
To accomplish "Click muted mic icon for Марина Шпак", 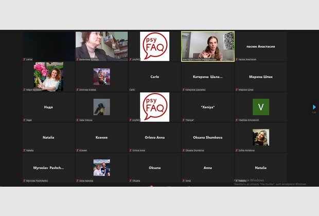I will click(237, 90).
